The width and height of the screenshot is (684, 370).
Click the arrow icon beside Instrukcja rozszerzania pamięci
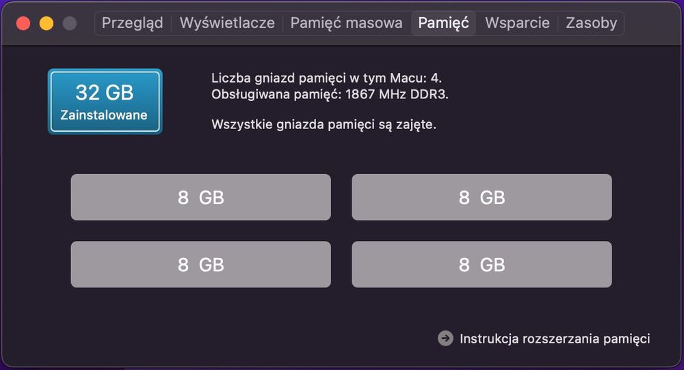[x=445, y=339]
